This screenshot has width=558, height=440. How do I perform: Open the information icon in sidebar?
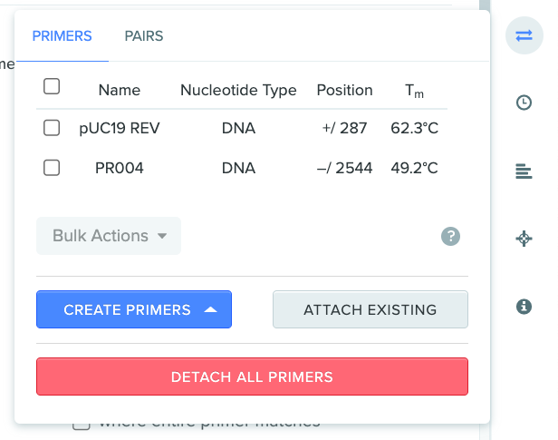[524, 307]
